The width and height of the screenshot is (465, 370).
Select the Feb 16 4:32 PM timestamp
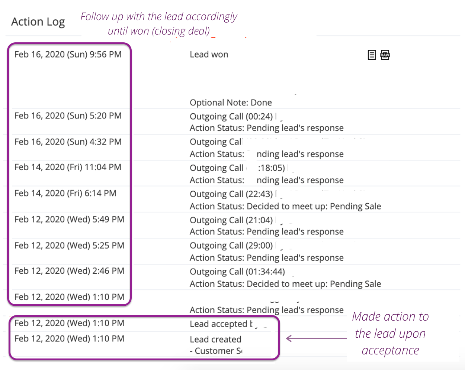(x=68, y=142)
